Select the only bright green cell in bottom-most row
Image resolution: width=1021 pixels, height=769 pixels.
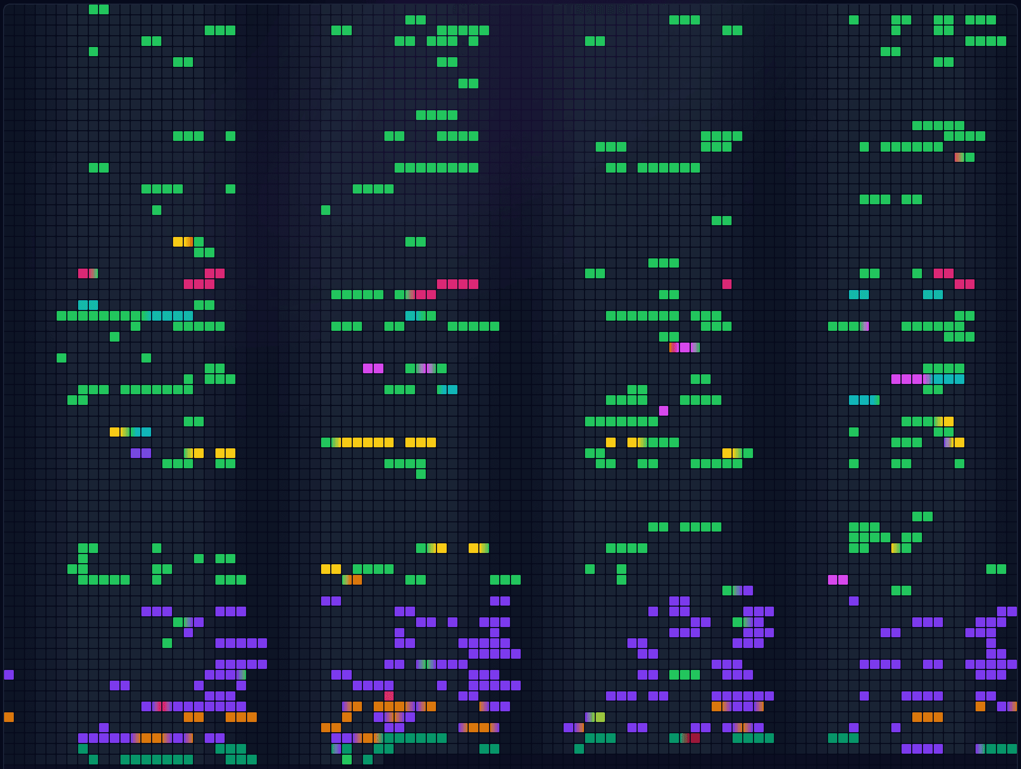click(347, 759)
